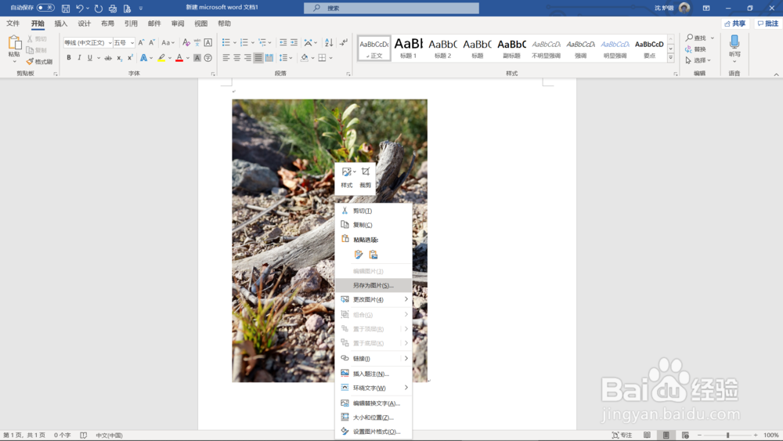783x441 pixels.
Task: Decrease the font size
Action: tap(152, 42)
